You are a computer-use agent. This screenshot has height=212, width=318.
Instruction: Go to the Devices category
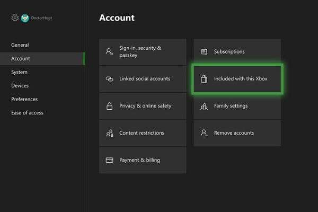coord(20,86)
